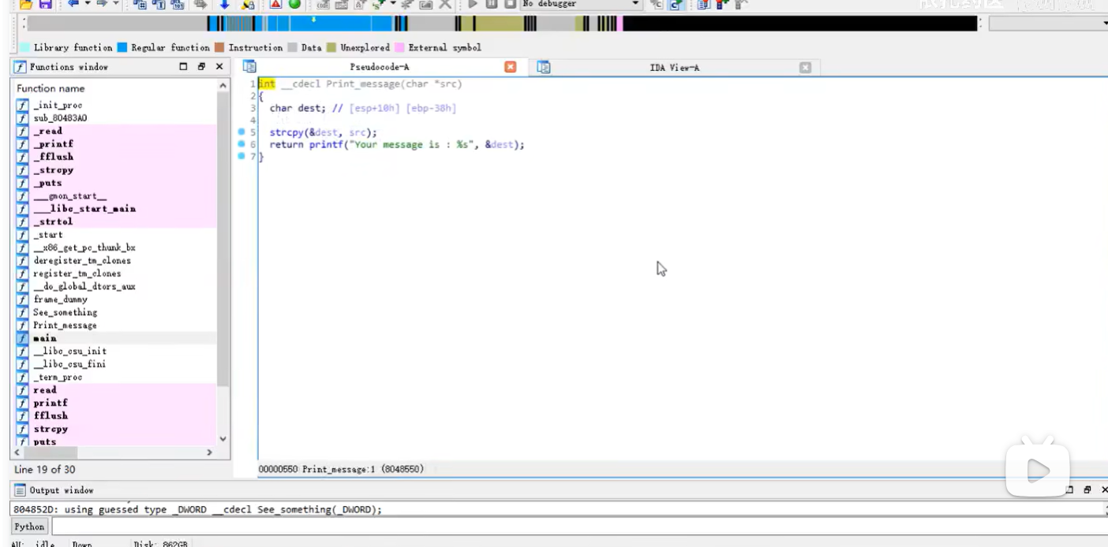Maximize the Functions window panel

184,67
